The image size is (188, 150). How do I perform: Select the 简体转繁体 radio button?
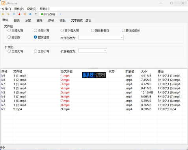coord(93,30)
